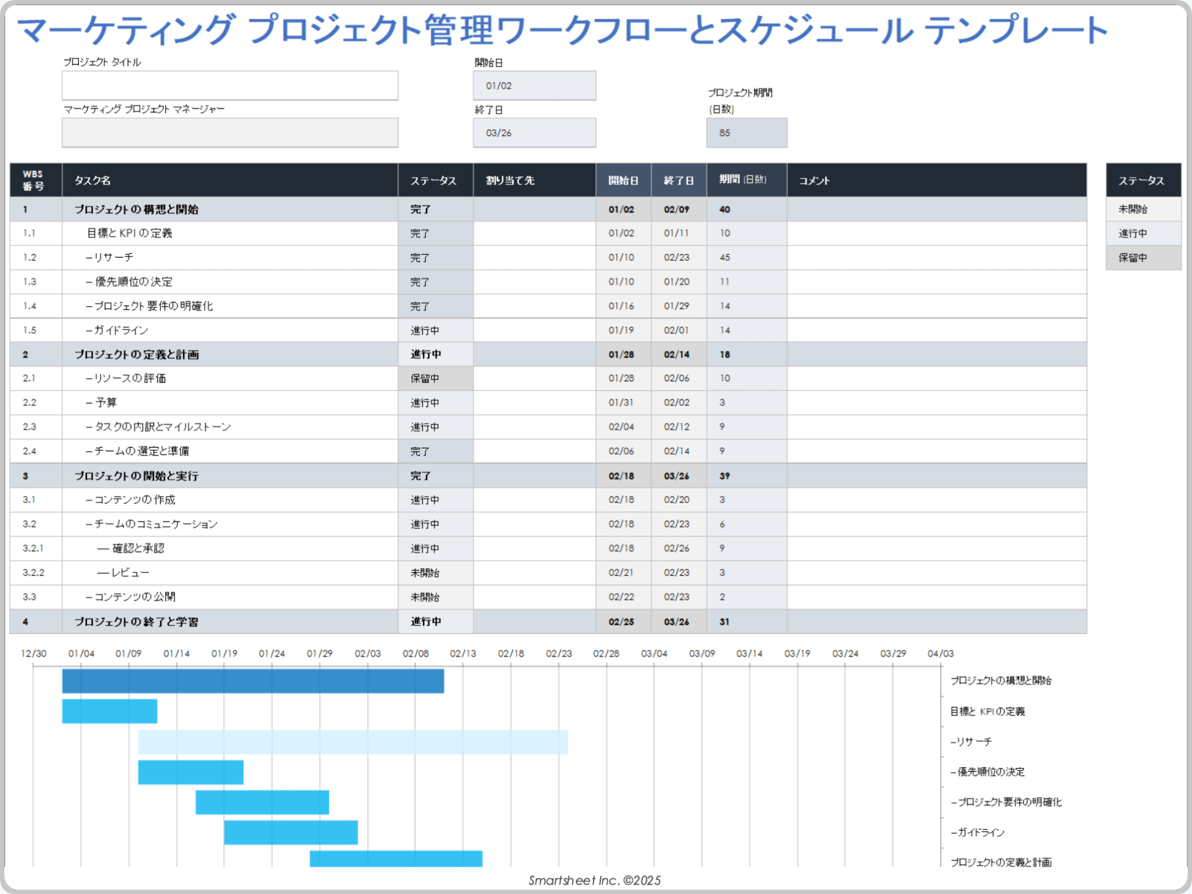Open status cell 完了 for リサーチ
Viewport: 1192px width, 894px height.
click(435, 258)
